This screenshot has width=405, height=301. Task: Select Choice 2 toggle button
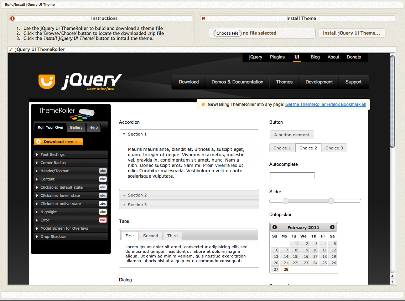pyautogui.click(x=308, y=148)
